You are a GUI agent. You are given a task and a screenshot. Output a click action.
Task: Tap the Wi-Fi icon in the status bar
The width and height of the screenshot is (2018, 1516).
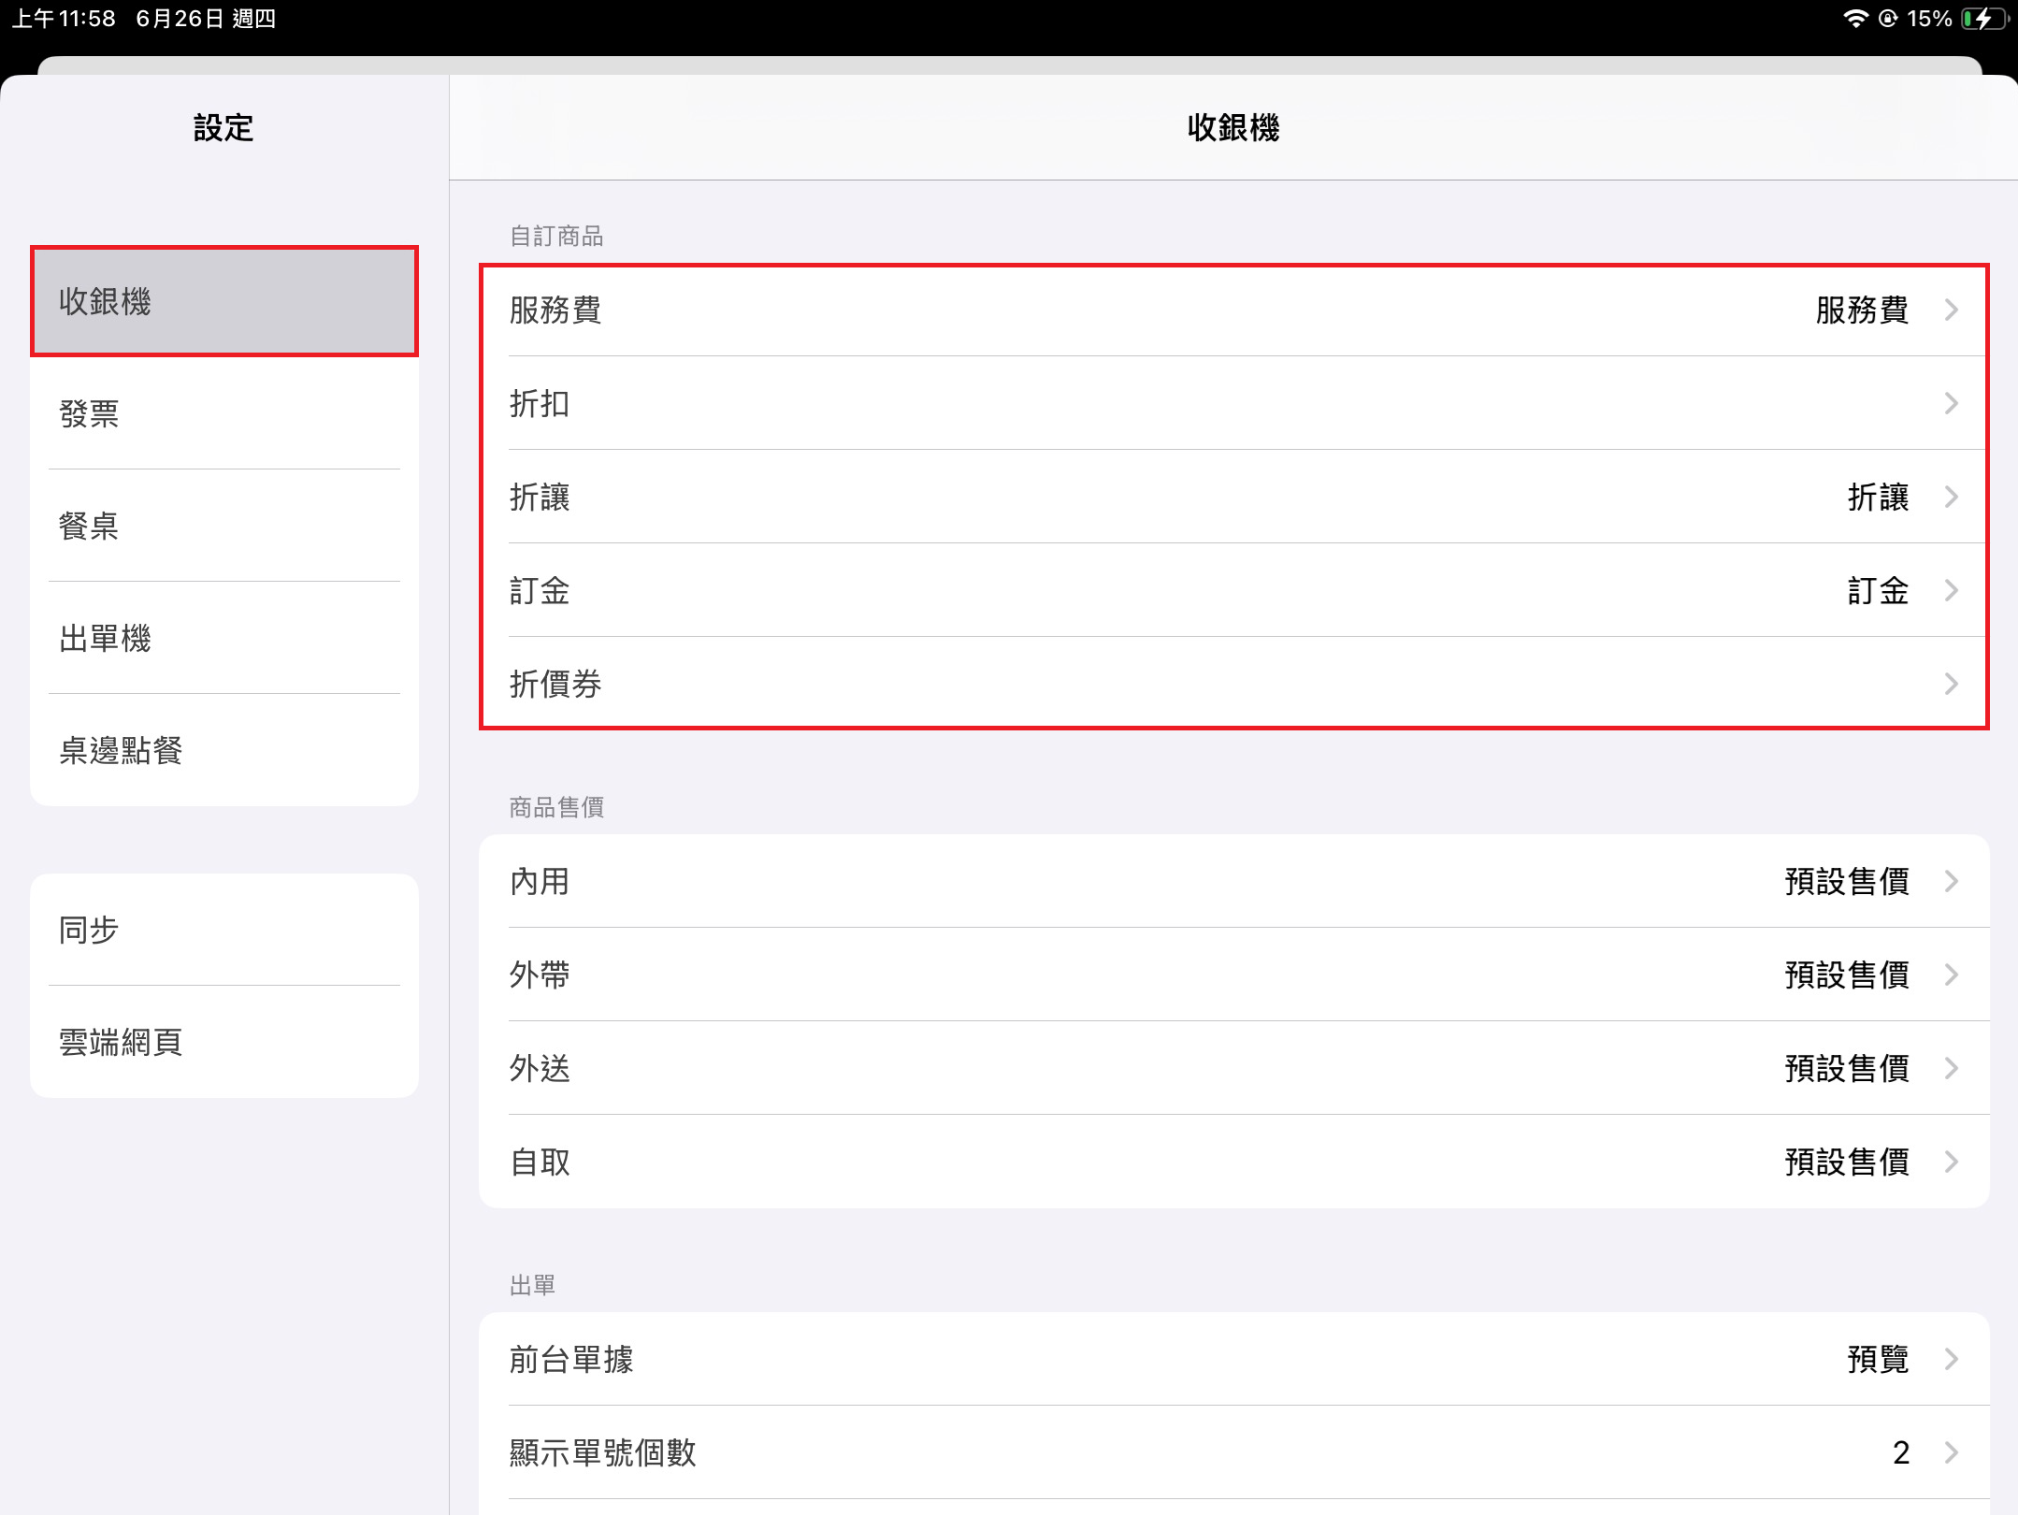point(1854,19)
